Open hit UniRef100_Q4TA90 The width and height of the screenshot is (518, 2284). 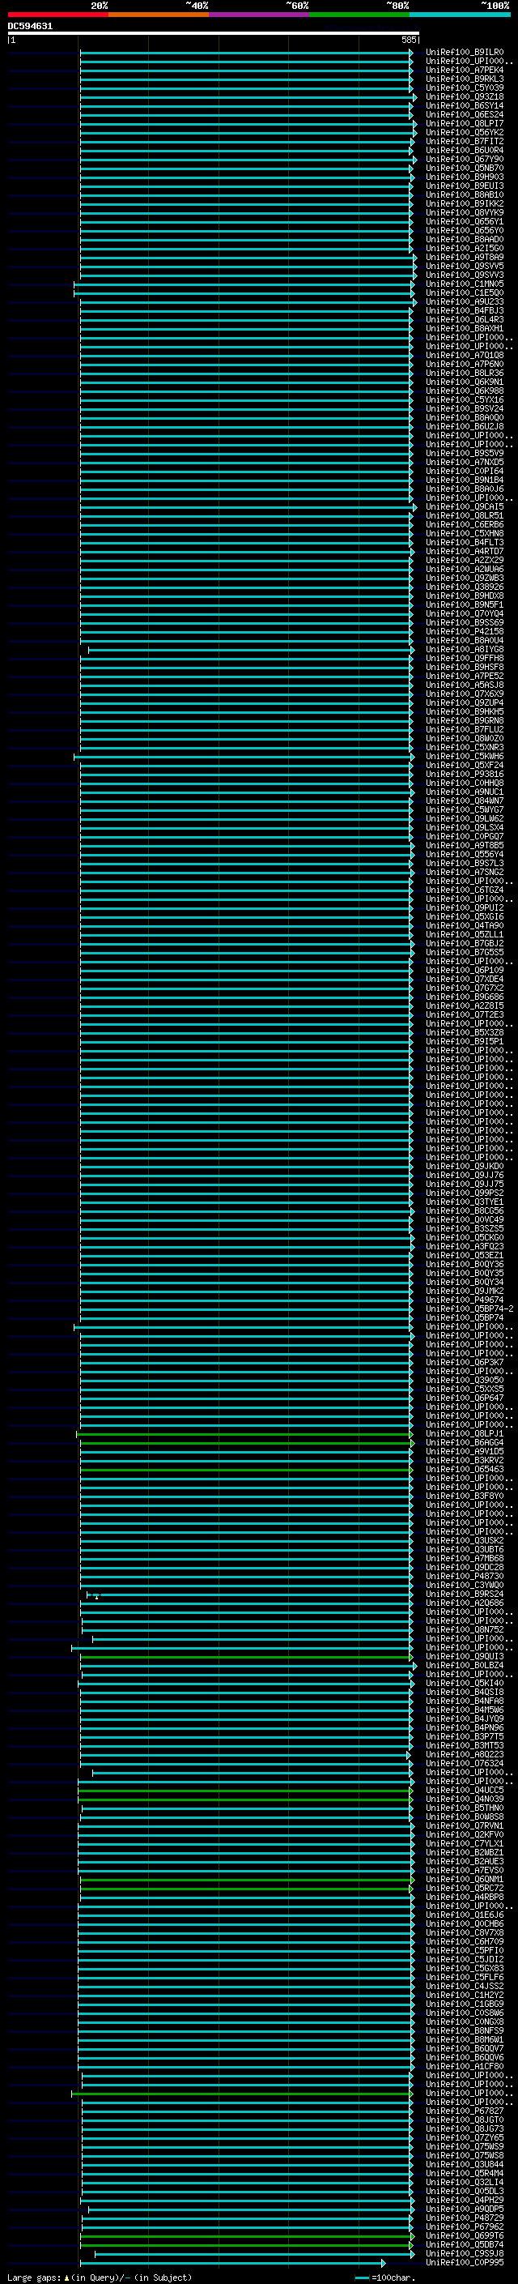pos(464,925)
